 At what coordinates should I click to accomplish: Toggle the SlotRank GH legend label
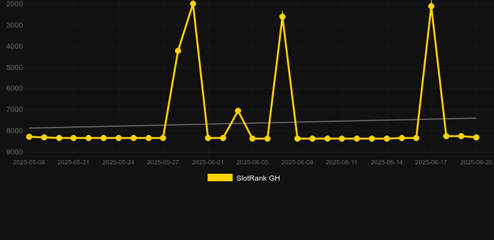coord(258,178)
